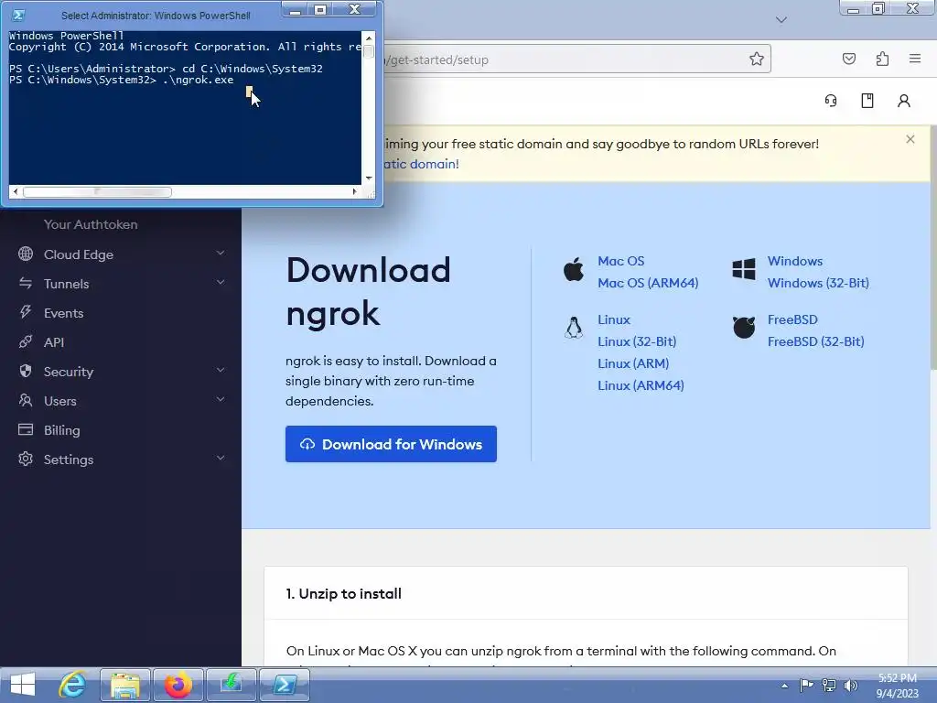Click the PowerShell scroll up arrow
937x703 pixels.
[x=369, y=38]
